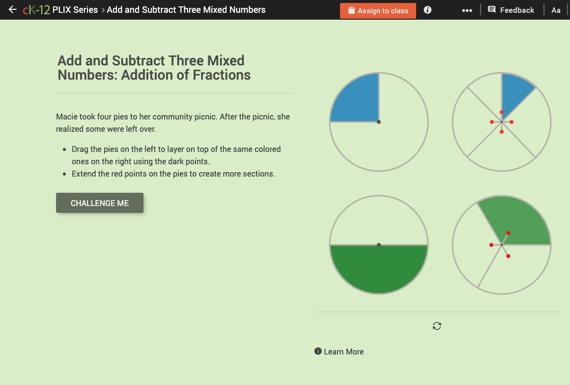Click the CHALLENGE ME button

point(100,203)
